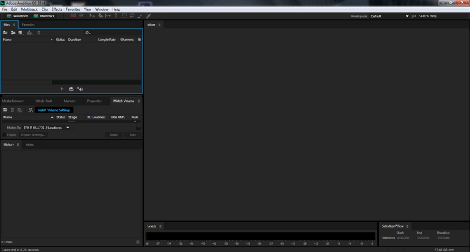Click the Selection Duration time value
The height and width of the screenshot is (252, 470).
[x=443, y=238]
